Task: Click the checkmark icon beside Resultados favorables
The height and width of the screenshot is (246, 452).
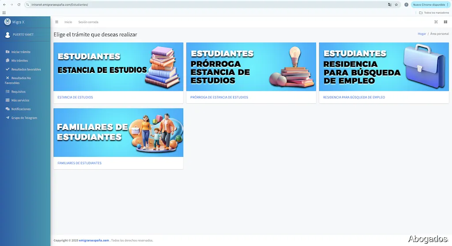Action: (x=8, y=69)
